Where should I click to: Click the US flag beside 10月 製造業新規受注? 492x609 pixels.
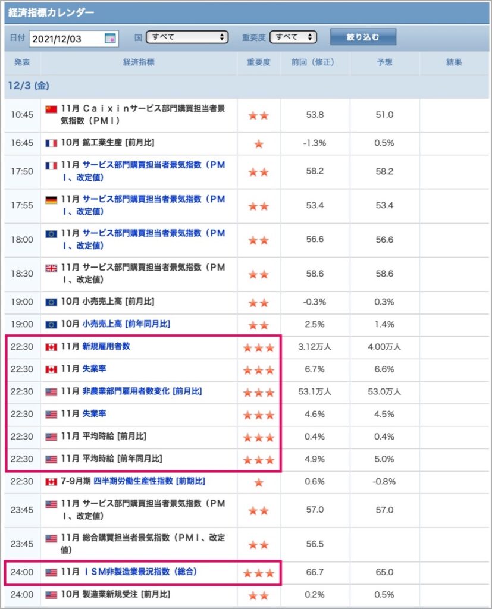(51, 595)
